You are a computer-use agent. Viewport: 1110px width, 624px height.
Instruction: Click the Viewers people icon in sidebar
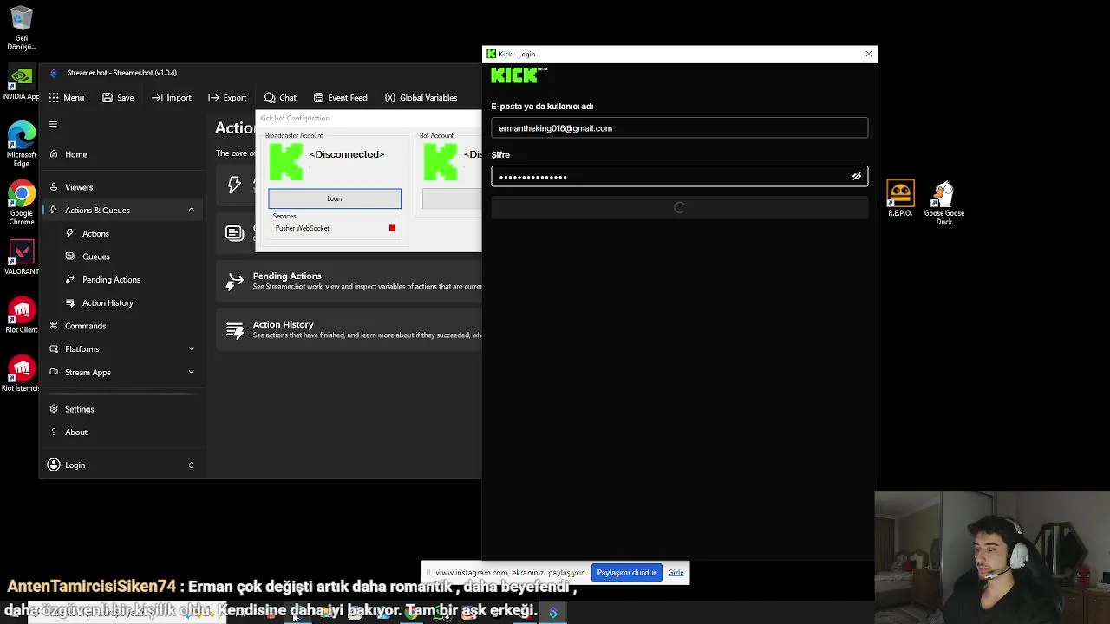[x=54, y=187]
